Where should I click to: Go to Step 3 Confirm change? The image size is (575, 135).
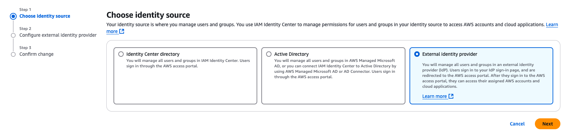(36, 54)
